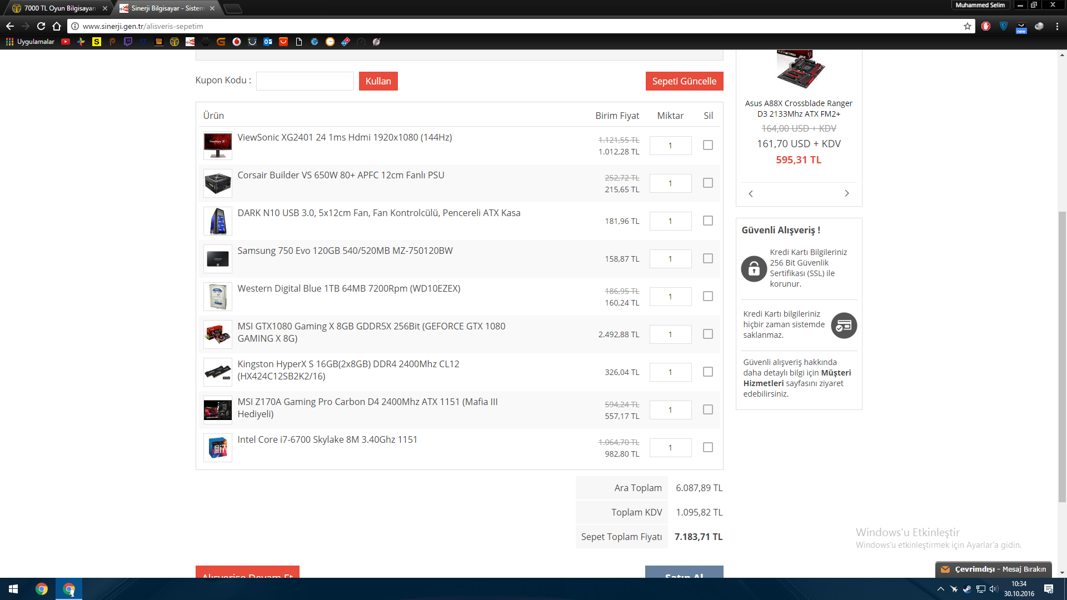Open the ZenMate shield extension
This screenshot has width=1067, height=600.
pyautogui.click(x=1004, y=26)
